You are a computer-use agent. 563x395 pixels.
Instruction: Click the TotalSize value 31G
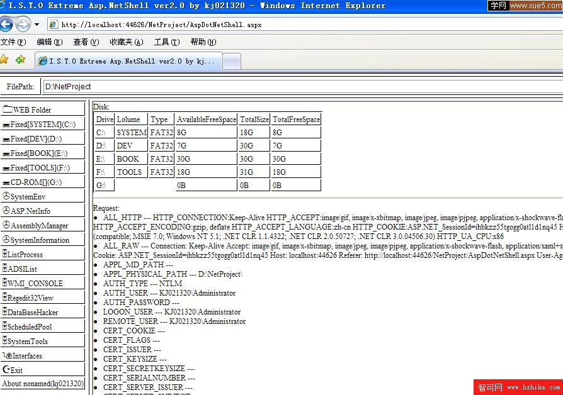coord(254,172)
